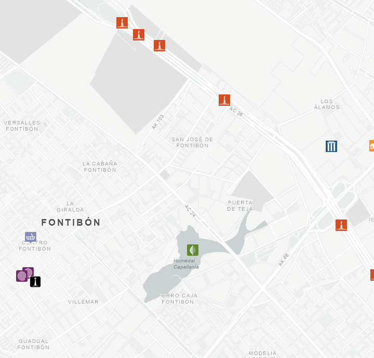Select the AK 103 road label

(x=158, y=122)
